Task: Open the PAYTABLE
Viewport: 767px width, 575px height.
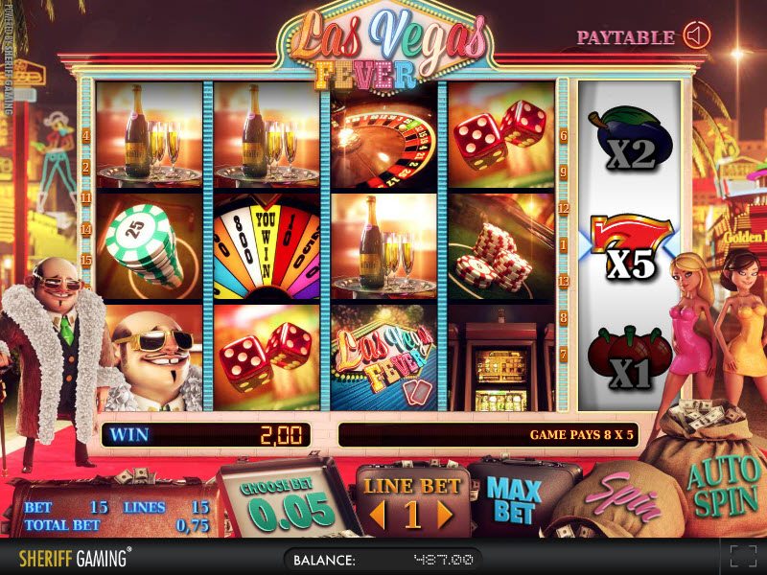Action: (x=626, y=37)
